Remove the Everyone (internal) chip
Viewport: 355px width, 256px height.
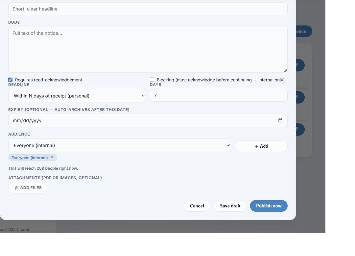point(52,158)
